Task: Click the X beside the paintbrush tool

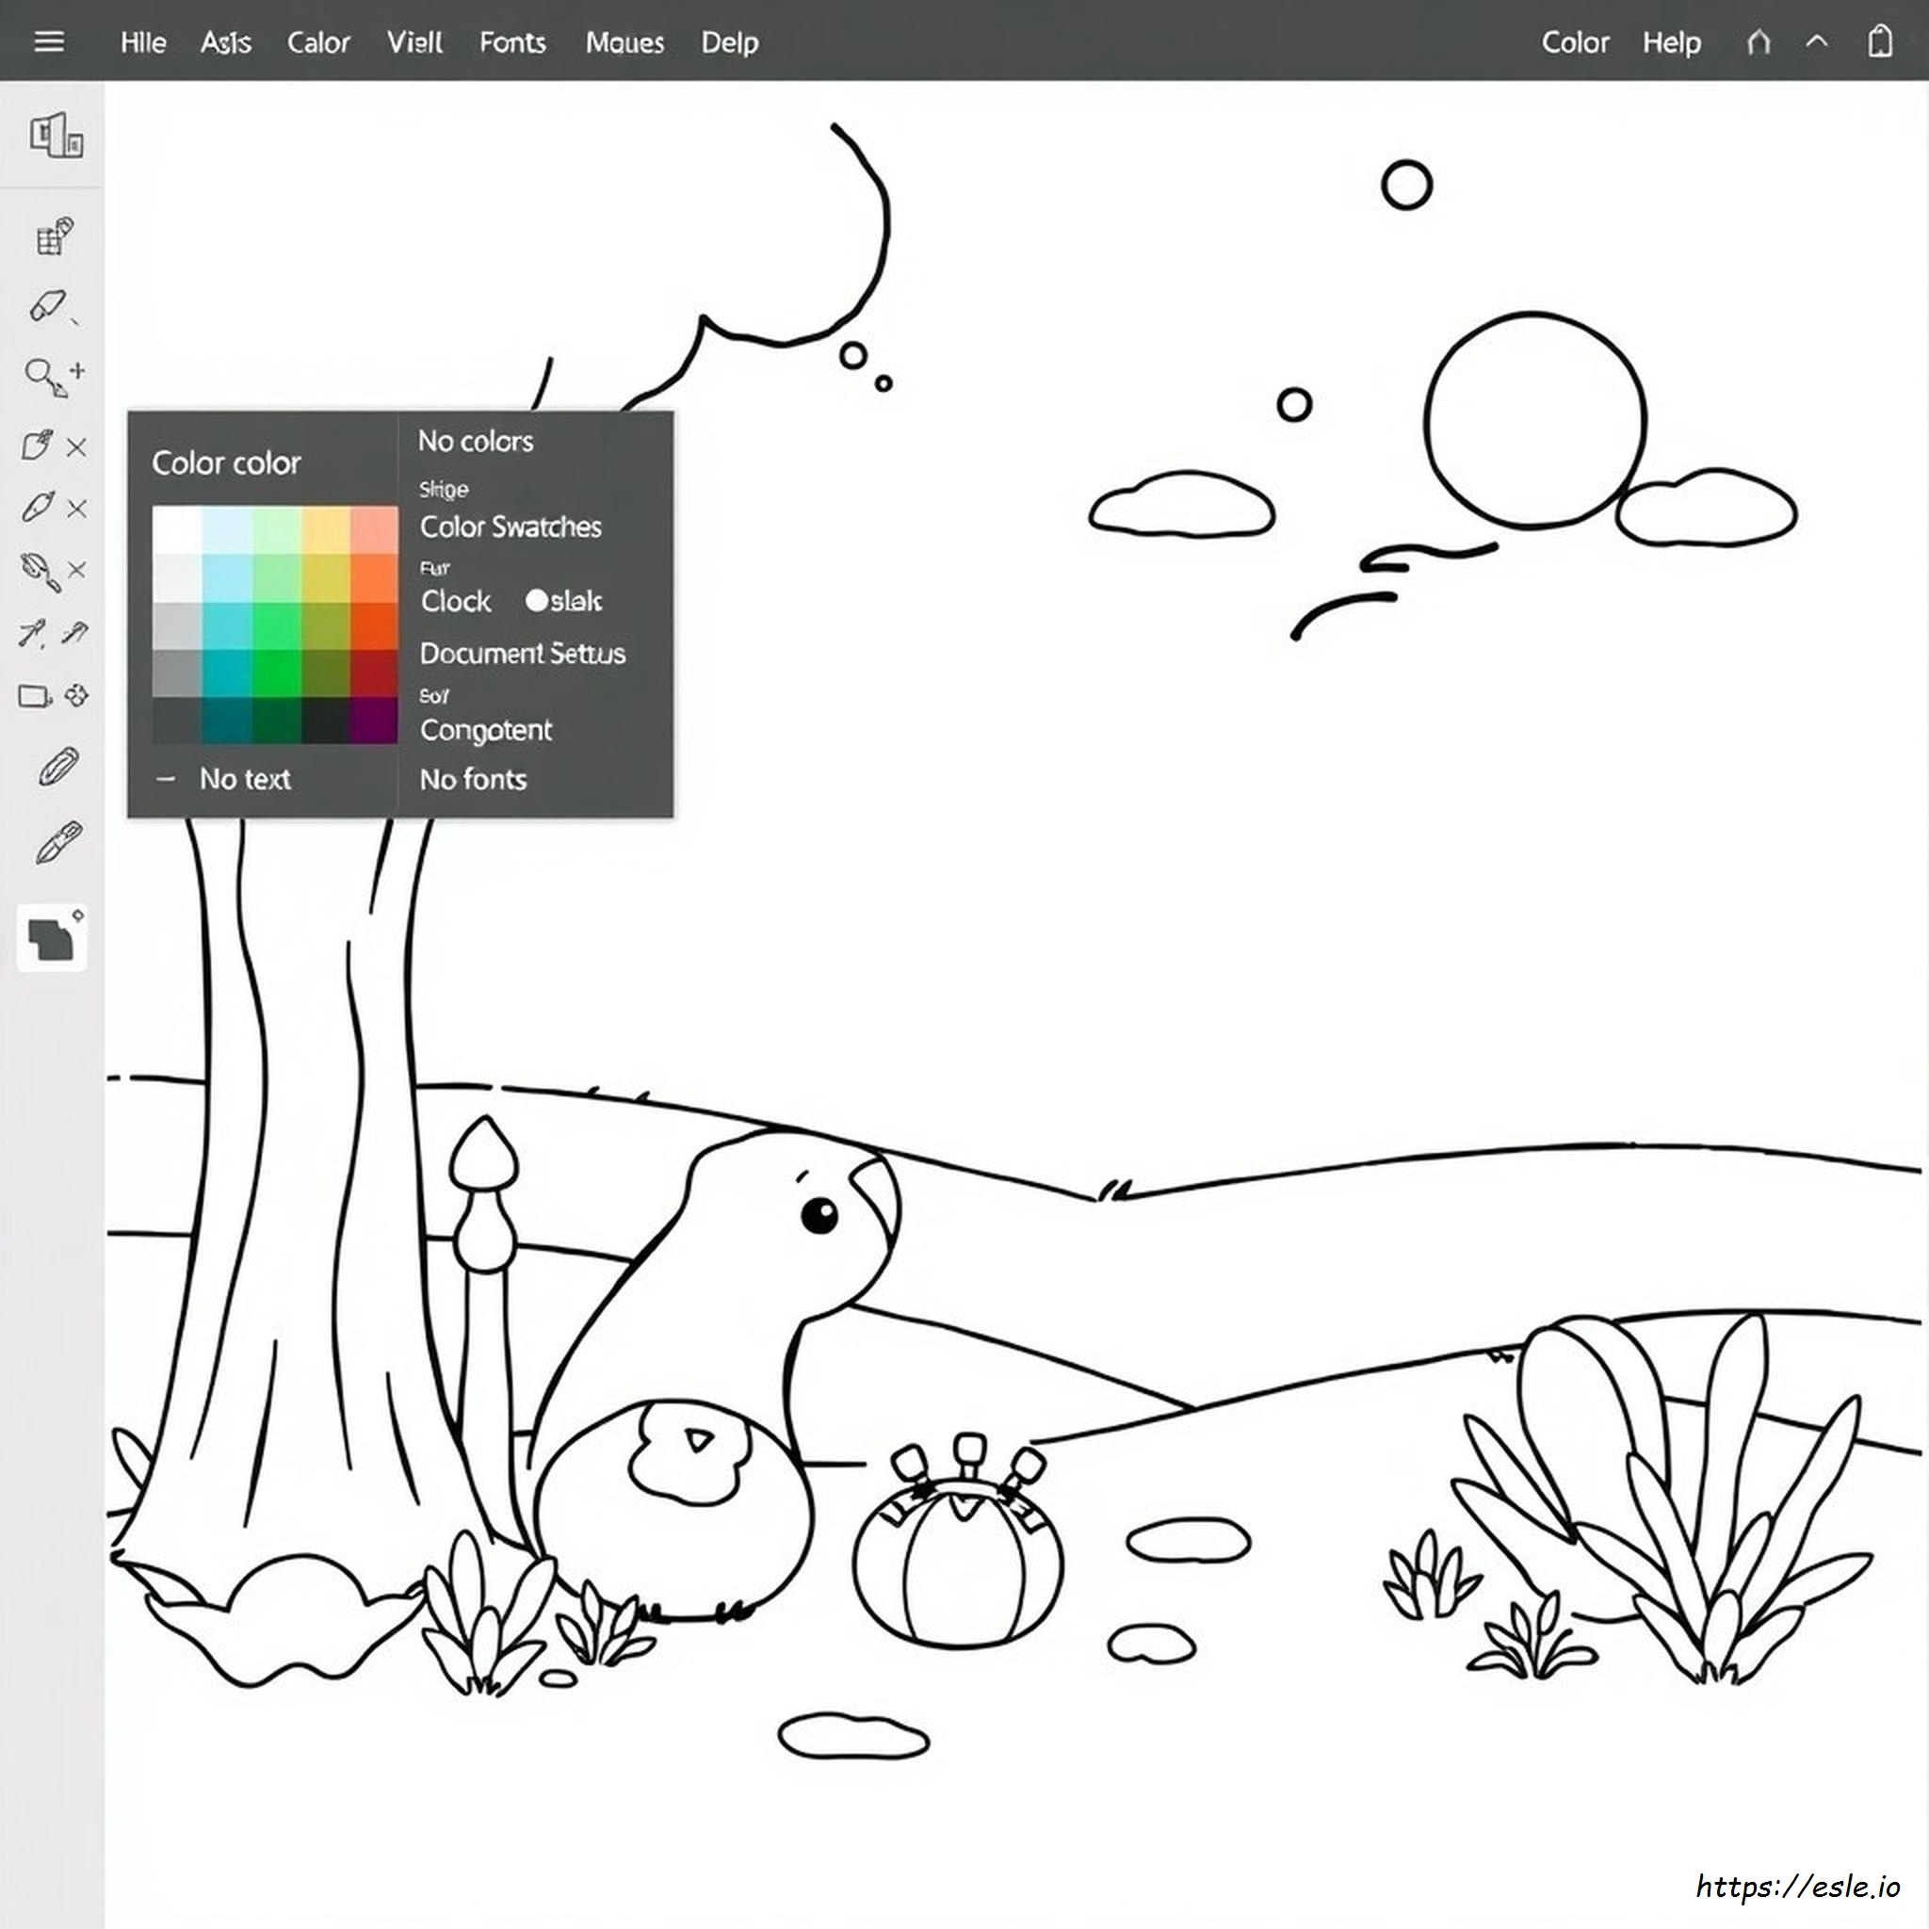Action: click(x=77, y=570)
